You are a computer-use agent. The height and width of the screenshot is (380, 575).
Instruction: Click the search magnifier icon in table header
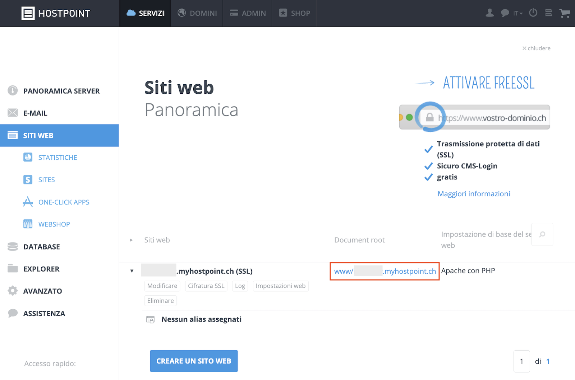[542, 234]
